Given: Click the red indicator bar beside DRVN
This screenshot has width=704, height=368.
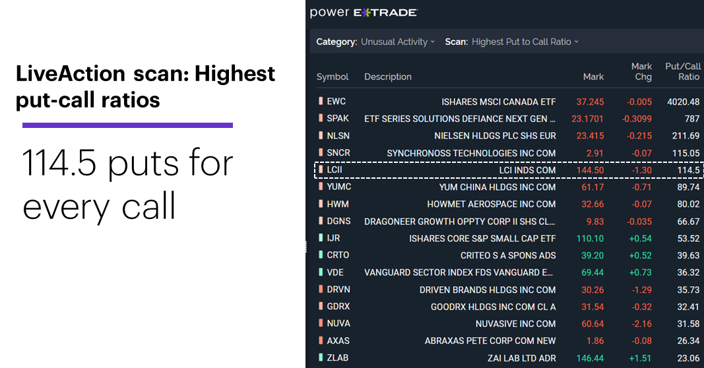Looking at the screenshot, I should point(321,289).
